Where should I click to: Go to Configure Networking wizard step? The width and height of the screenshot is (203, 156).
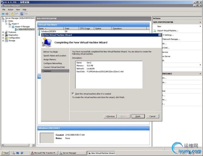(x=52, y=63)
